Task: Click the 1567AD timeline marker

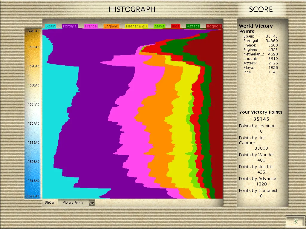Action: pyautogui.click(x=33, y=123)
